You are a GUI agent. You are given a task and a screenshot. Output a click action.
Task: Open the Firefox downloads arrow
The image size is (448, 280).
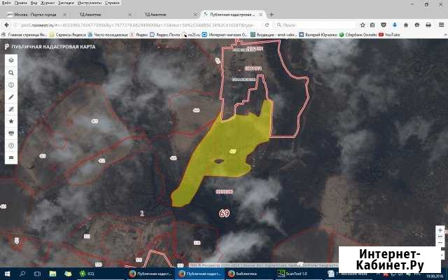(x=395, y=25)
